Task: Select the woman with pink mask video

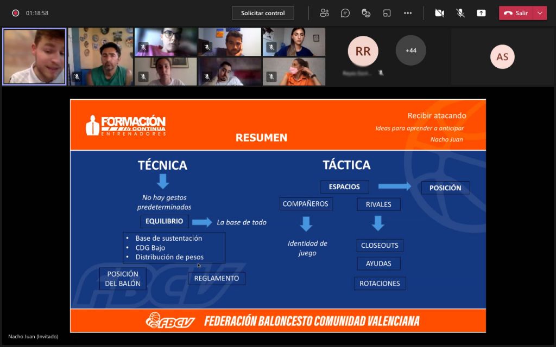Action: [294, 72]
